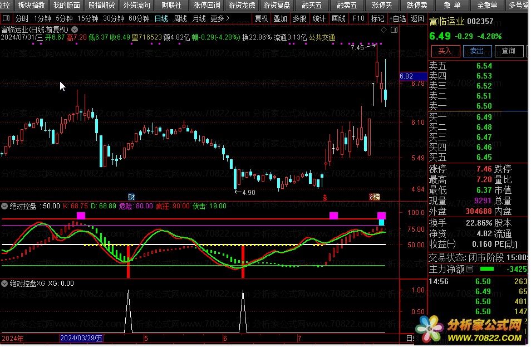Screen dimensions: 531x347
Task: Click the 公共交通 sector link
Action: [x=322, y=37]
